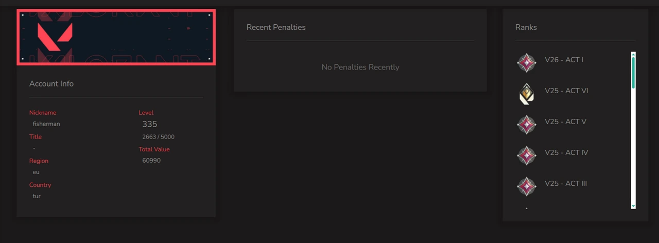Click the Account Info heading
The image size is (659, 243).
click(x=51, y=83)
